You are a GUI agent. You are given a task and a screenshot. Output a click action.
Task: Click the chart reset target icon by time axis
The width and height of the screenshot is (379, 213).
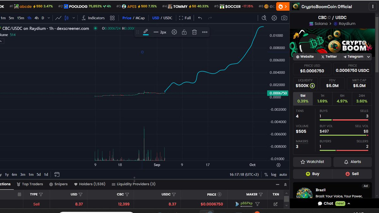[278, 165]
